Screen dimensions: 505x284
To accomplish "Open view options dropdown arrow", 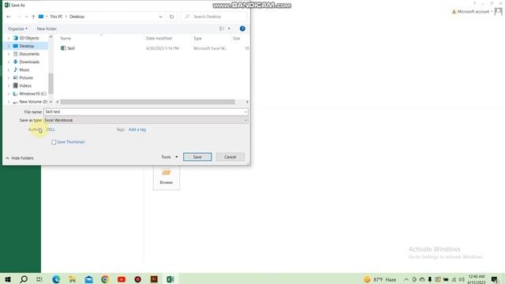I will pos(229,28).
